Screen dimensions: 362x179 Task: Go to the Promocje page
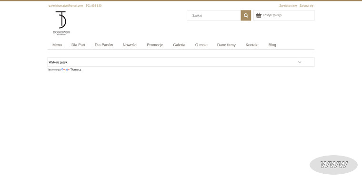pos(155,45)
